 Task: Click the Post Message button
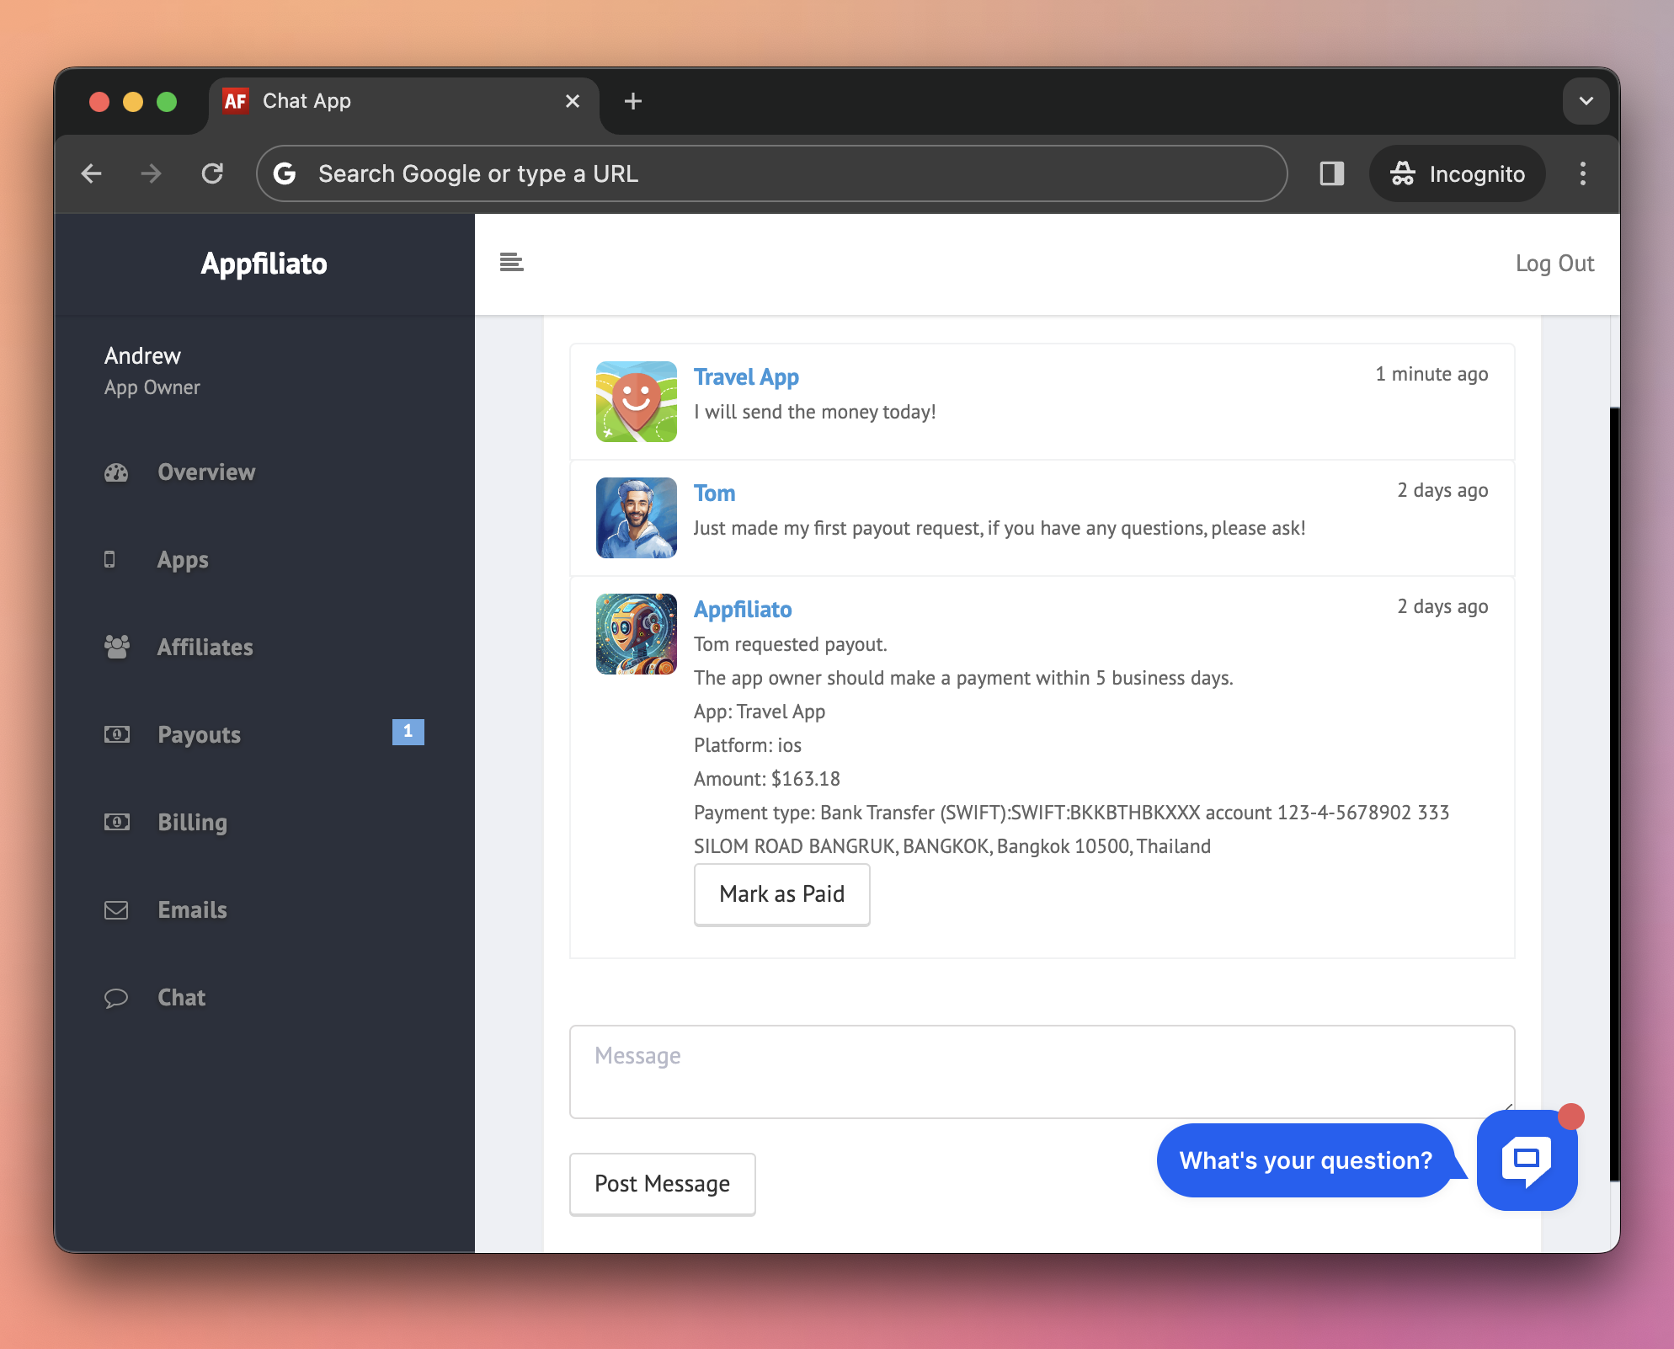tap(662, 1184)
